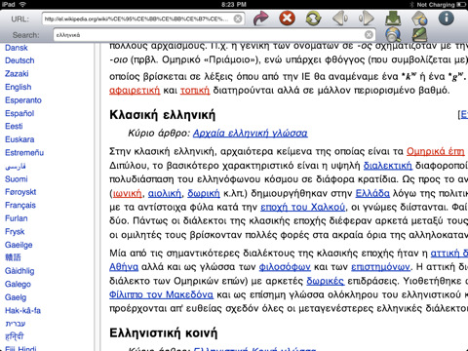Select the Ελληνιστική κοινή section heading

(164, 333)
